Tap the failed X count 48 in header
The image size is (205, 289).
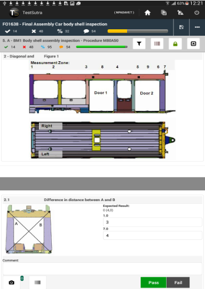click(37, 31)
